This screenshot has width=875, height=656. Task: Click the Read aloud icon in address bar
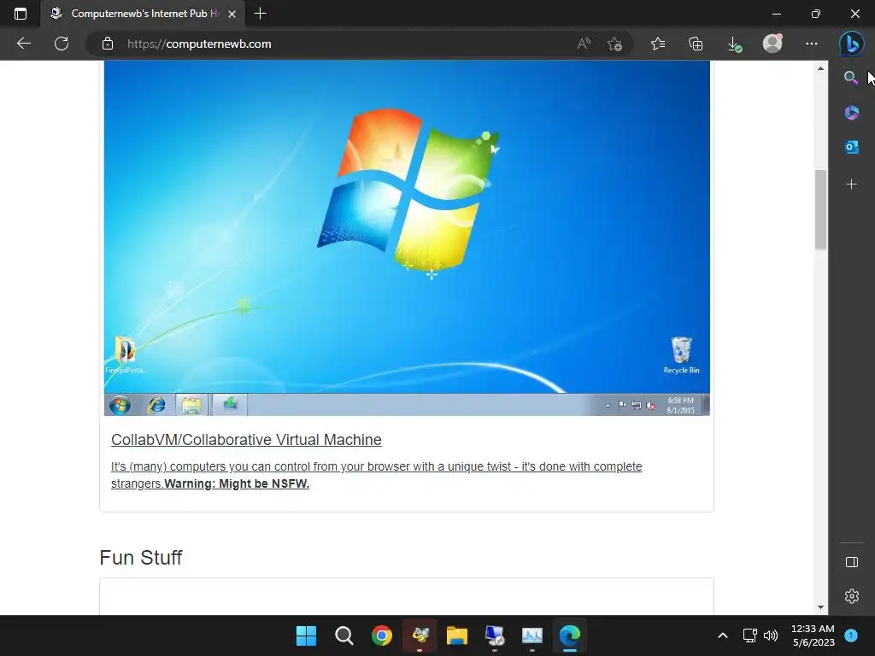click(584, 44)
